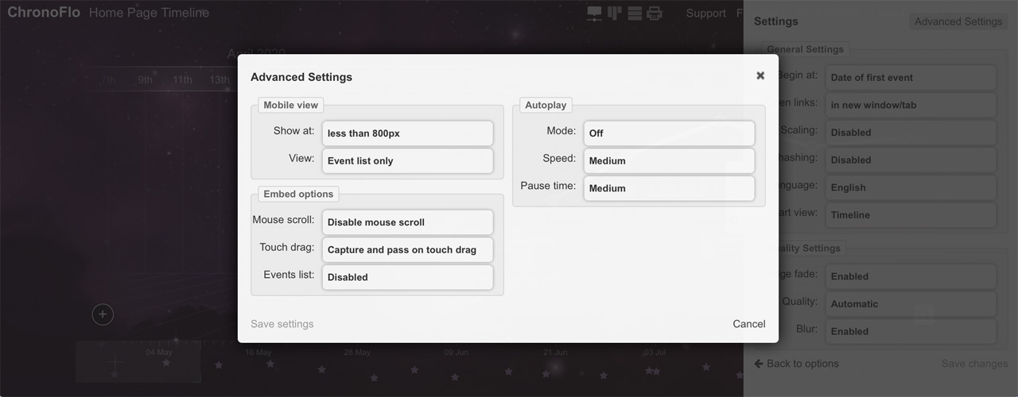Click the 9th day label on timeline
The height and width of the screenshot is (397, 1018).
(146, 79)
